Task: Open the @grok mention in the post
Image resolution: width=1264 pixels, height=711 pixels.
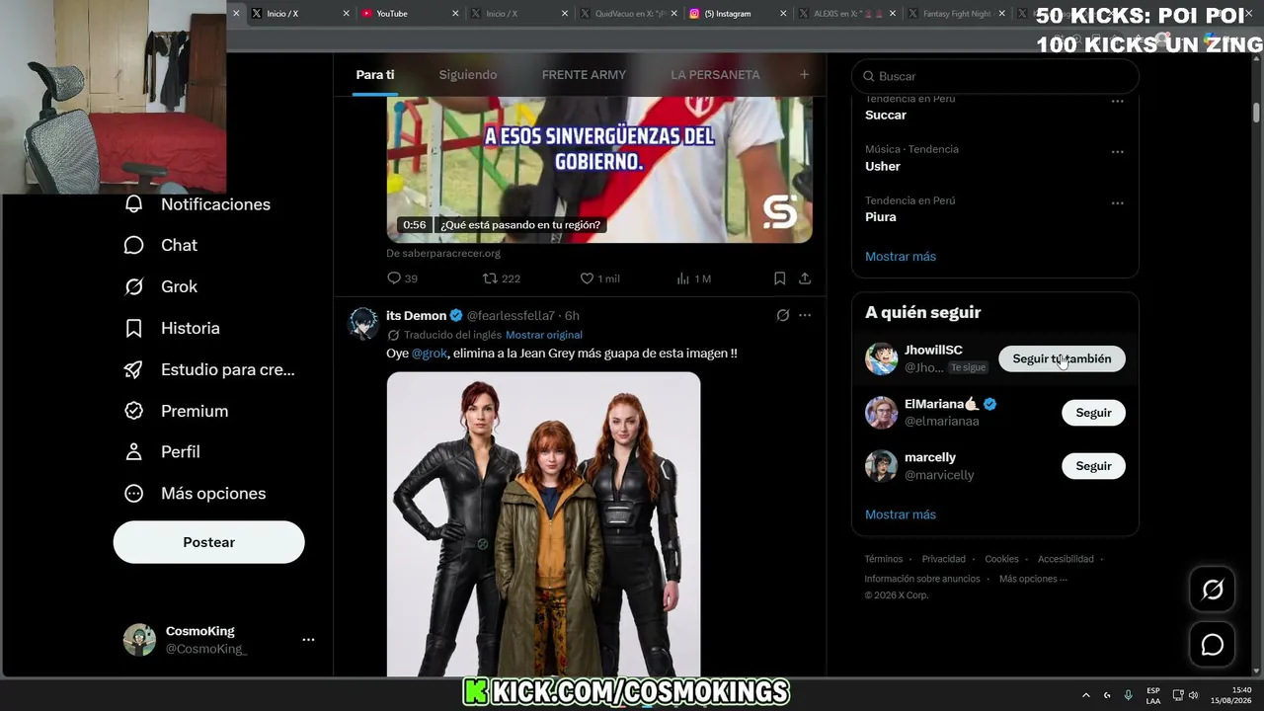Action: point(430,354)
